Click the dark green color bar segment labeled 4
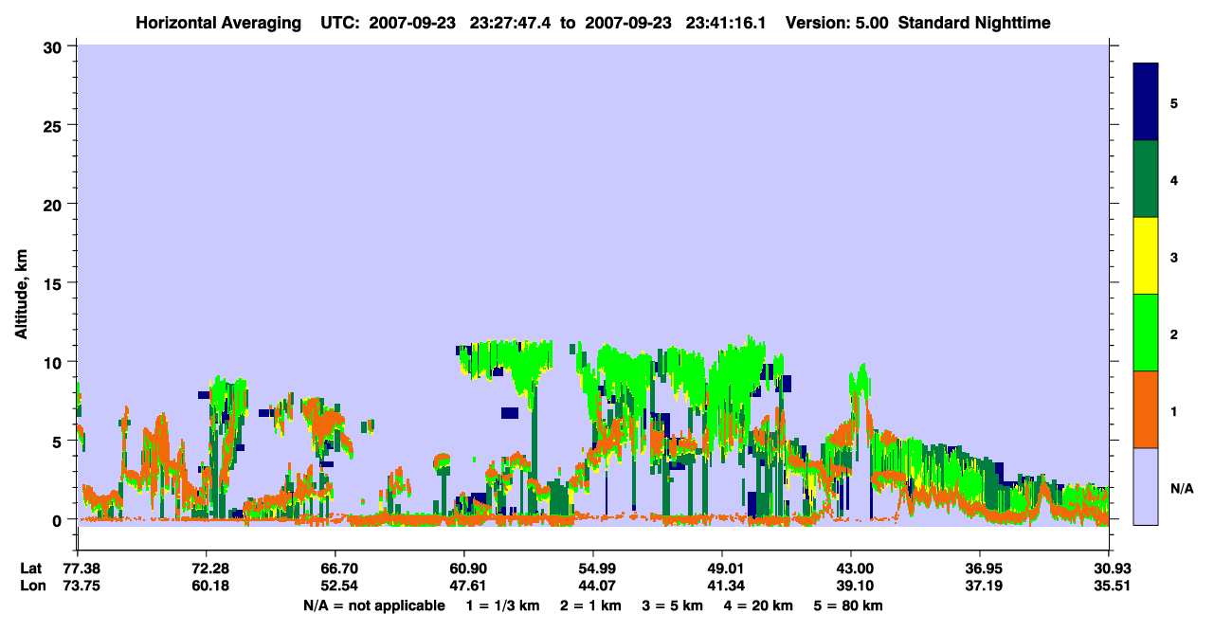Image resolution: width=1232 pixels, height=632 pixels. 1146,179
